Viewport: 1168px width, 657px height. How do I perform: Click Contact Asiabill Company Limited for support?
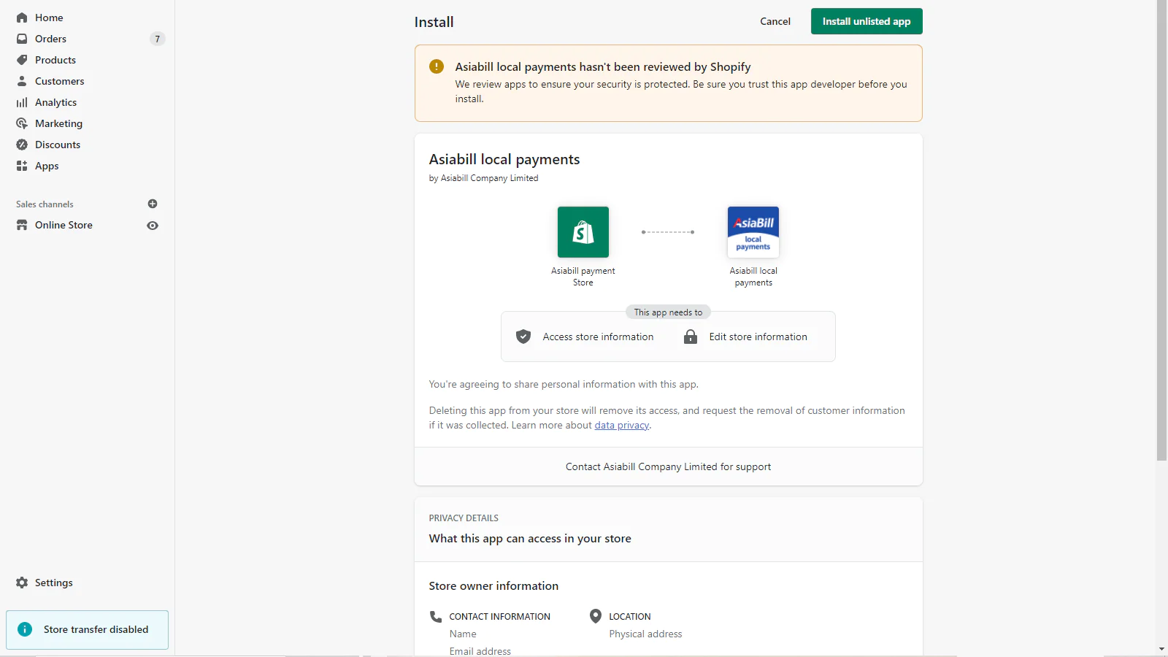pos(668,466)
